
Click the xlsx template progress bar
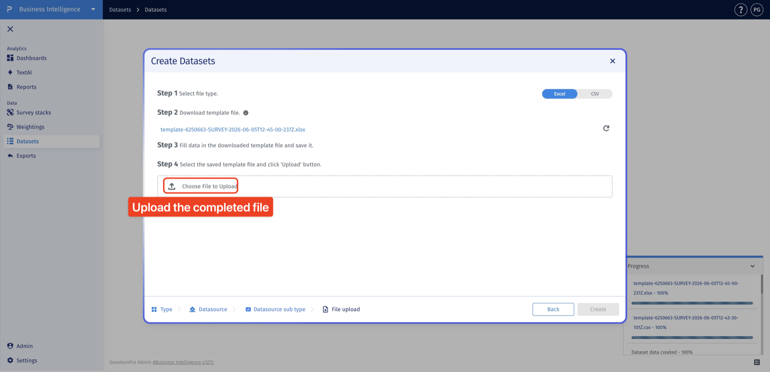tap(692, 303)
